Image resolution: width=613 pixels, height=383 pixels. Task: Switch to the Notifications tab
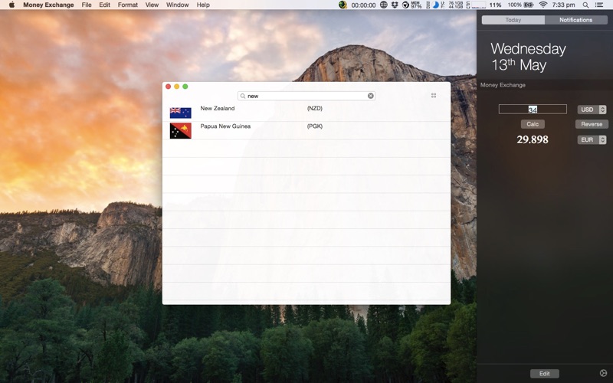click(576, 20)
